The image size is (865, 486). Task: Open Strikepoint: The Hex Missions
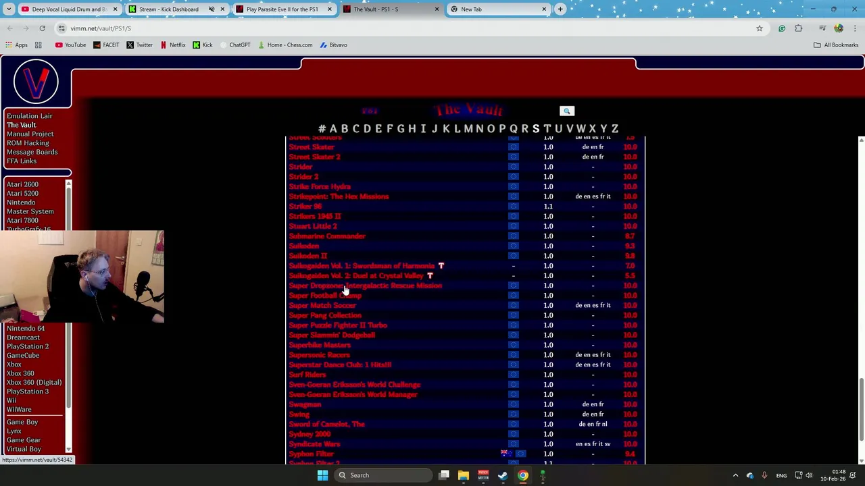coord(339,196)
